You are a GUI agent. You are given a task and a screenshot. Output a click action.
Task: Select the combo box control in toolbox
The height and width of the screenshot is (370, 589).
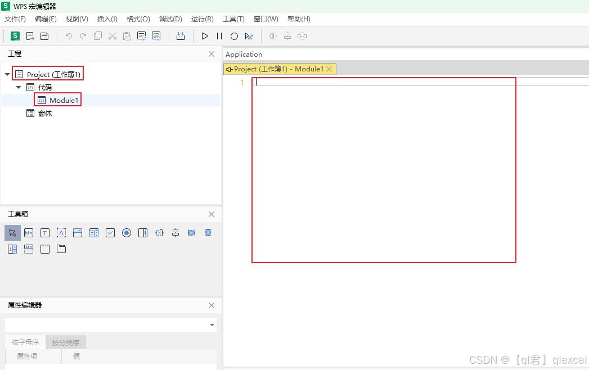click(78, 233)
